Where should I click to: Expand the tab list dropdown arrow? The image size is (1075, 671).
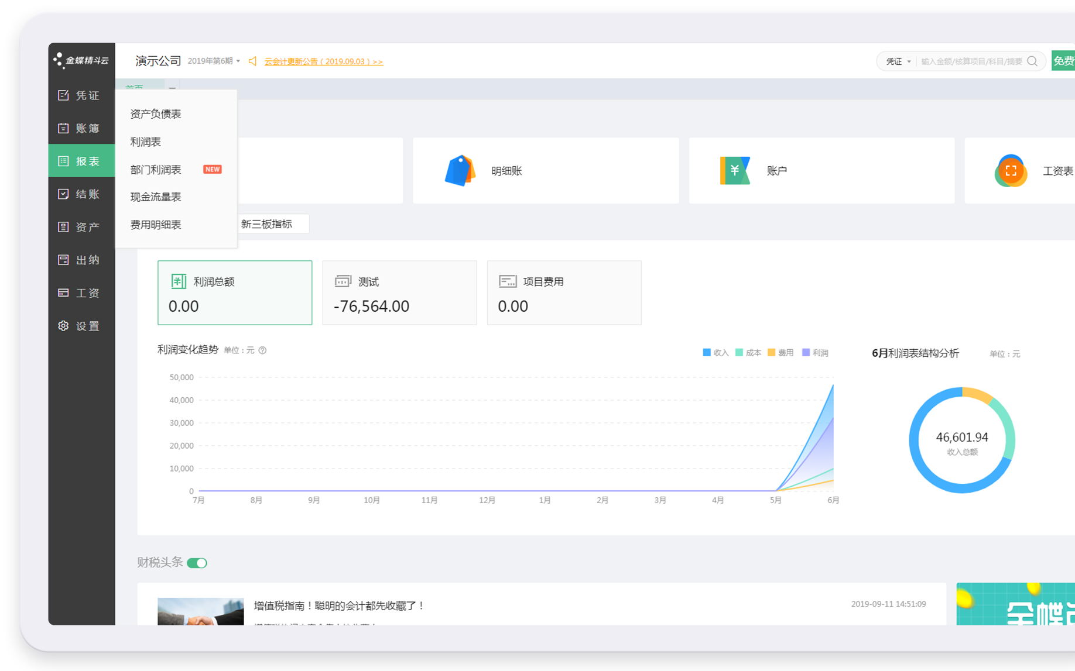click(x=172, y=88)
